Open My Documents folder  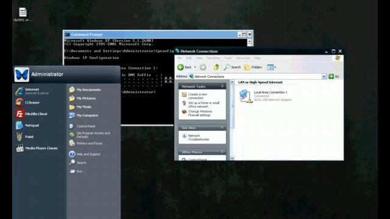(85, 89)
